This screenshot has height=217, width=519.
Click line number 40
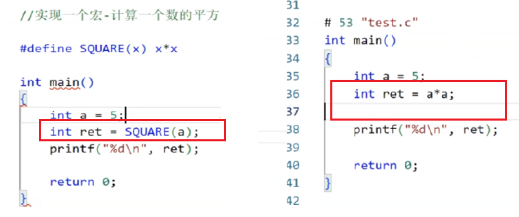(292, 166)
